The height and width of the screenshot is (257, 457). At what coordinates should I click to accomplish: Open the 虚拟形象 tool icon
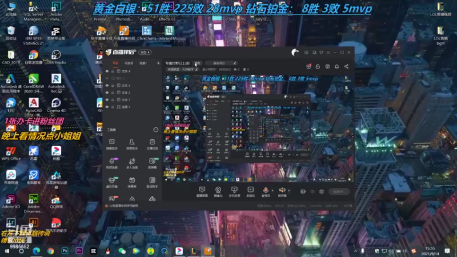pos(111,182)
